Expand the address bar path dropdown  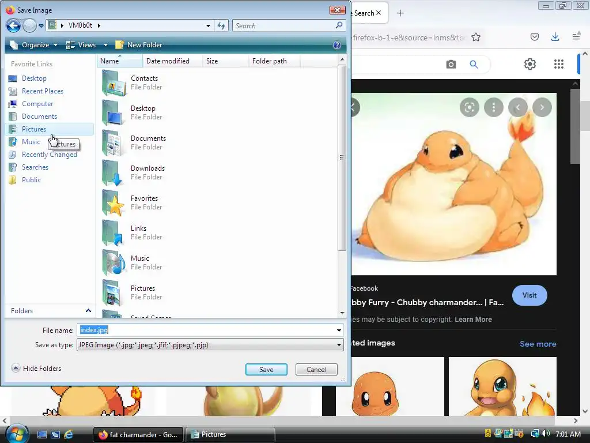coord(208,25)
